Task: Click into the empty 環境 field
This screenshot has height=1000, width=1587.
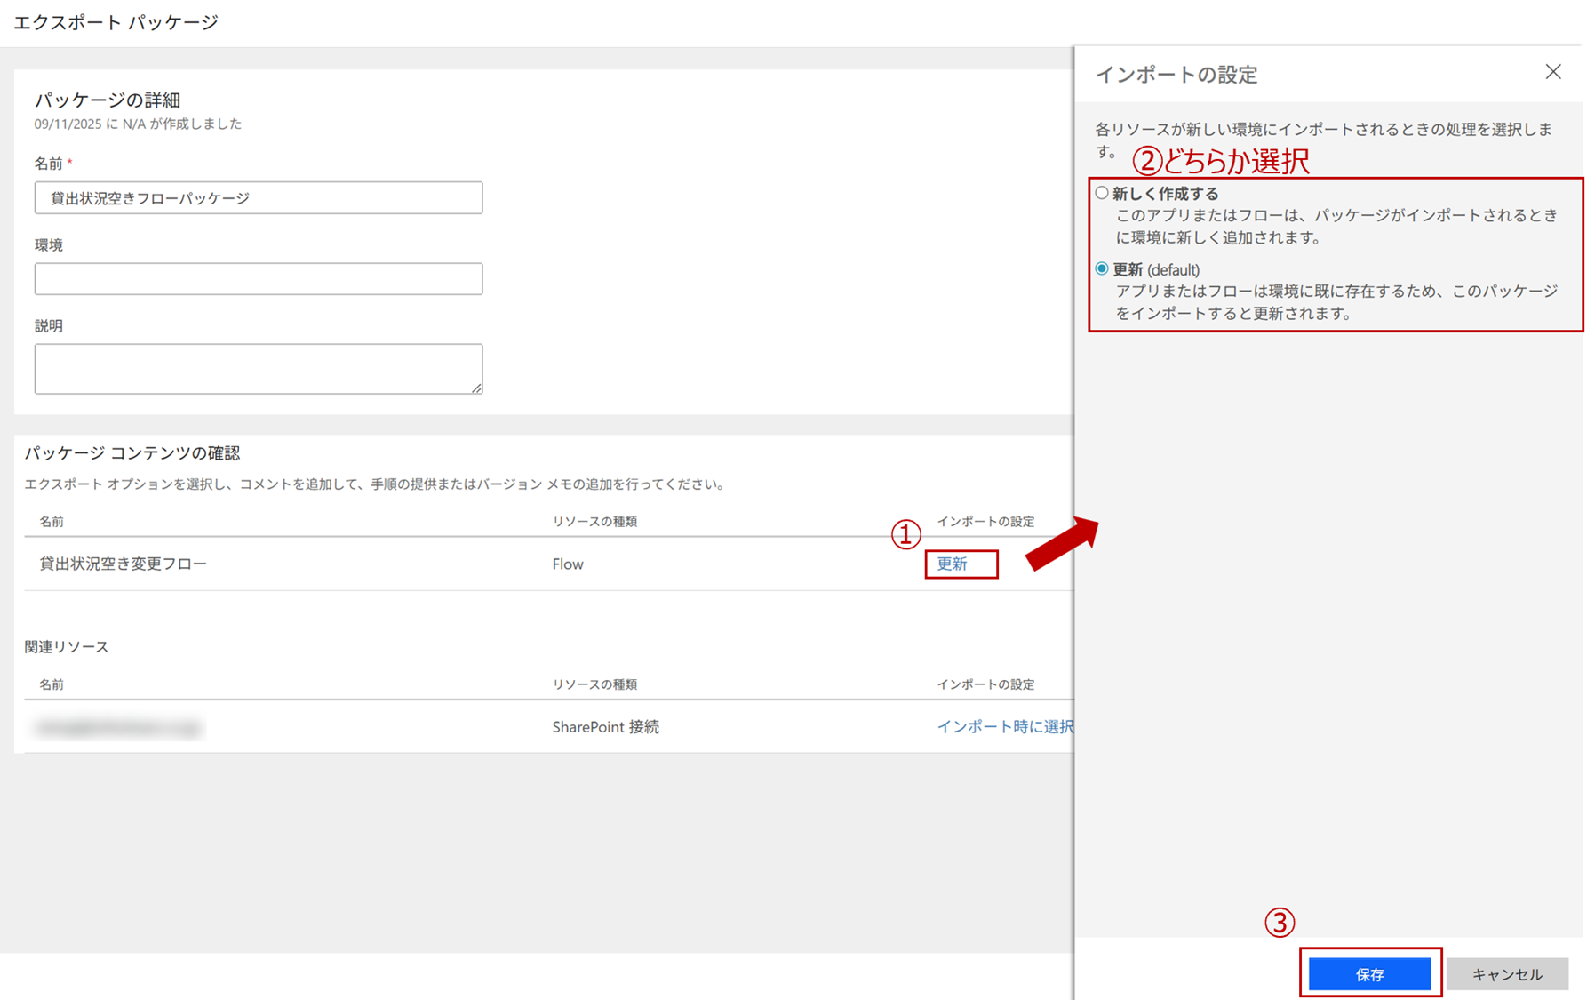Action: tap(258, 279)
